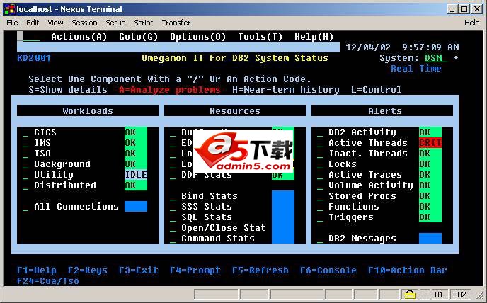Click the blue box beside All Connections
The image size is (487, 303).
point(136,207)
